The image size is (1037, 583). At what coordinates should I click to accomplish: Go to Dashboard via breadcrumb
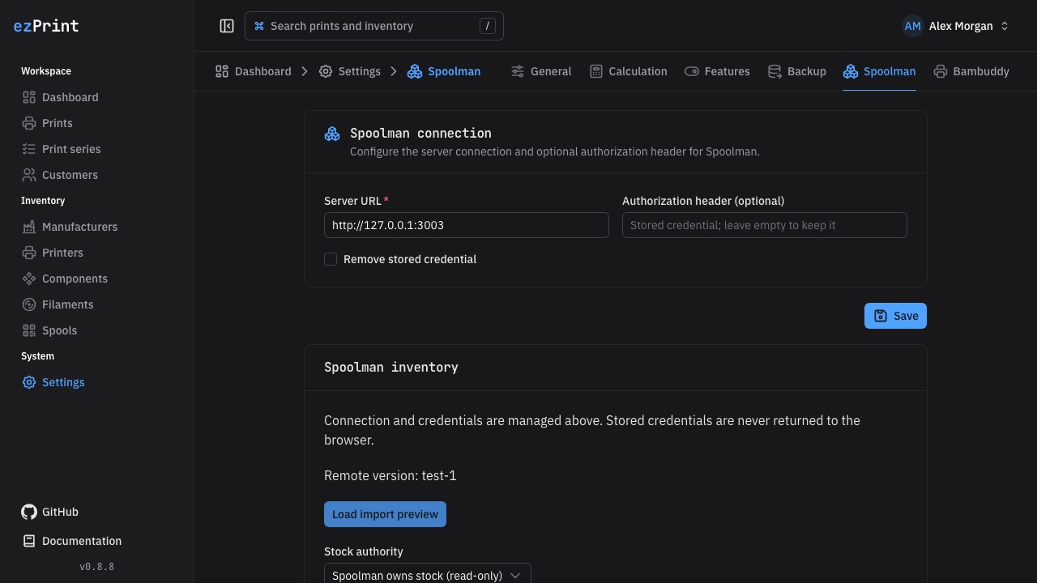click(253, 71)
